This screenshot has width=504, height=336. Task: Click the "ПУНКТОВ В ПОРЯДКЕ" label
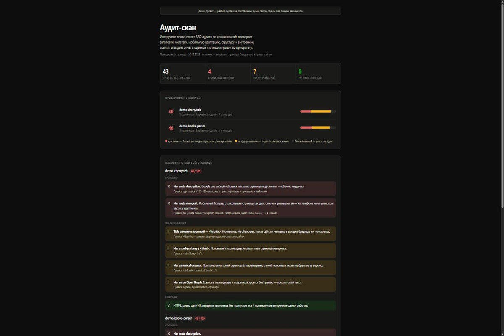point(311,78)
